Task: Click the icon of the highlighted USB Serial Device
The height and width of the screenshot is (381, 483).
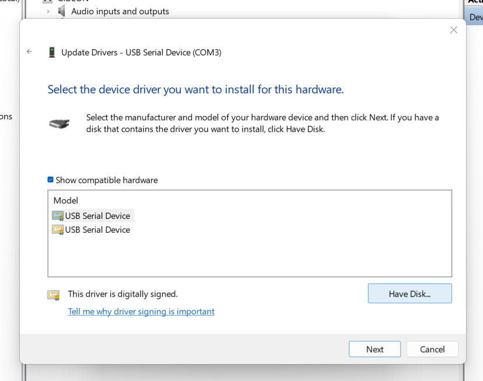Action: click(58, 216)
